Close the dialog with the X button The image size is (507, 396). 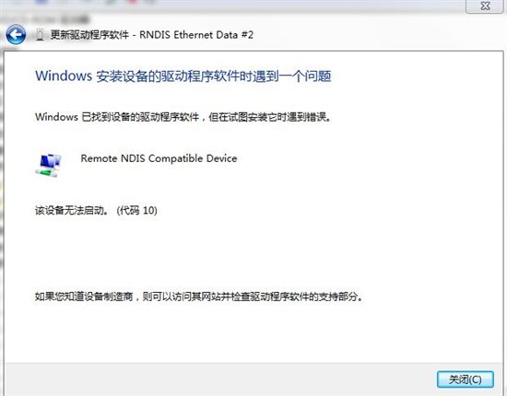click(x=485, y=6)
